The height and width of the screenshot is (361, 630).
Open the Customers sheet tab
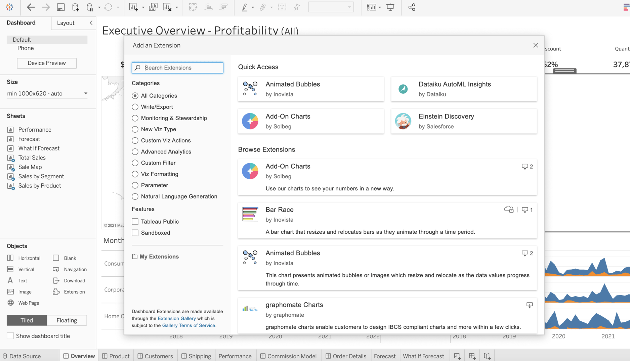pos(155,356)
